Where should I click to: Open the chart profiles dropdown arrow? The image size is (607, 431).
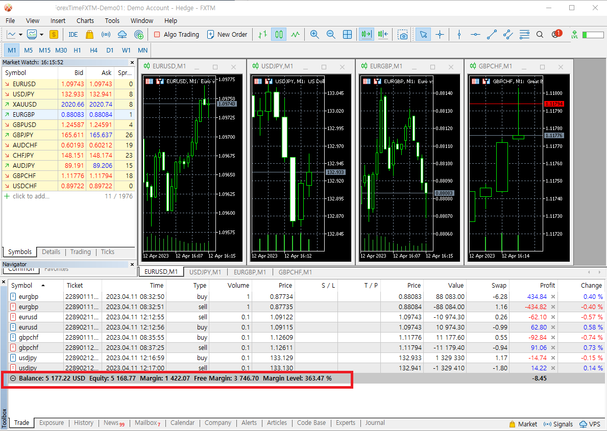(41, 35)
